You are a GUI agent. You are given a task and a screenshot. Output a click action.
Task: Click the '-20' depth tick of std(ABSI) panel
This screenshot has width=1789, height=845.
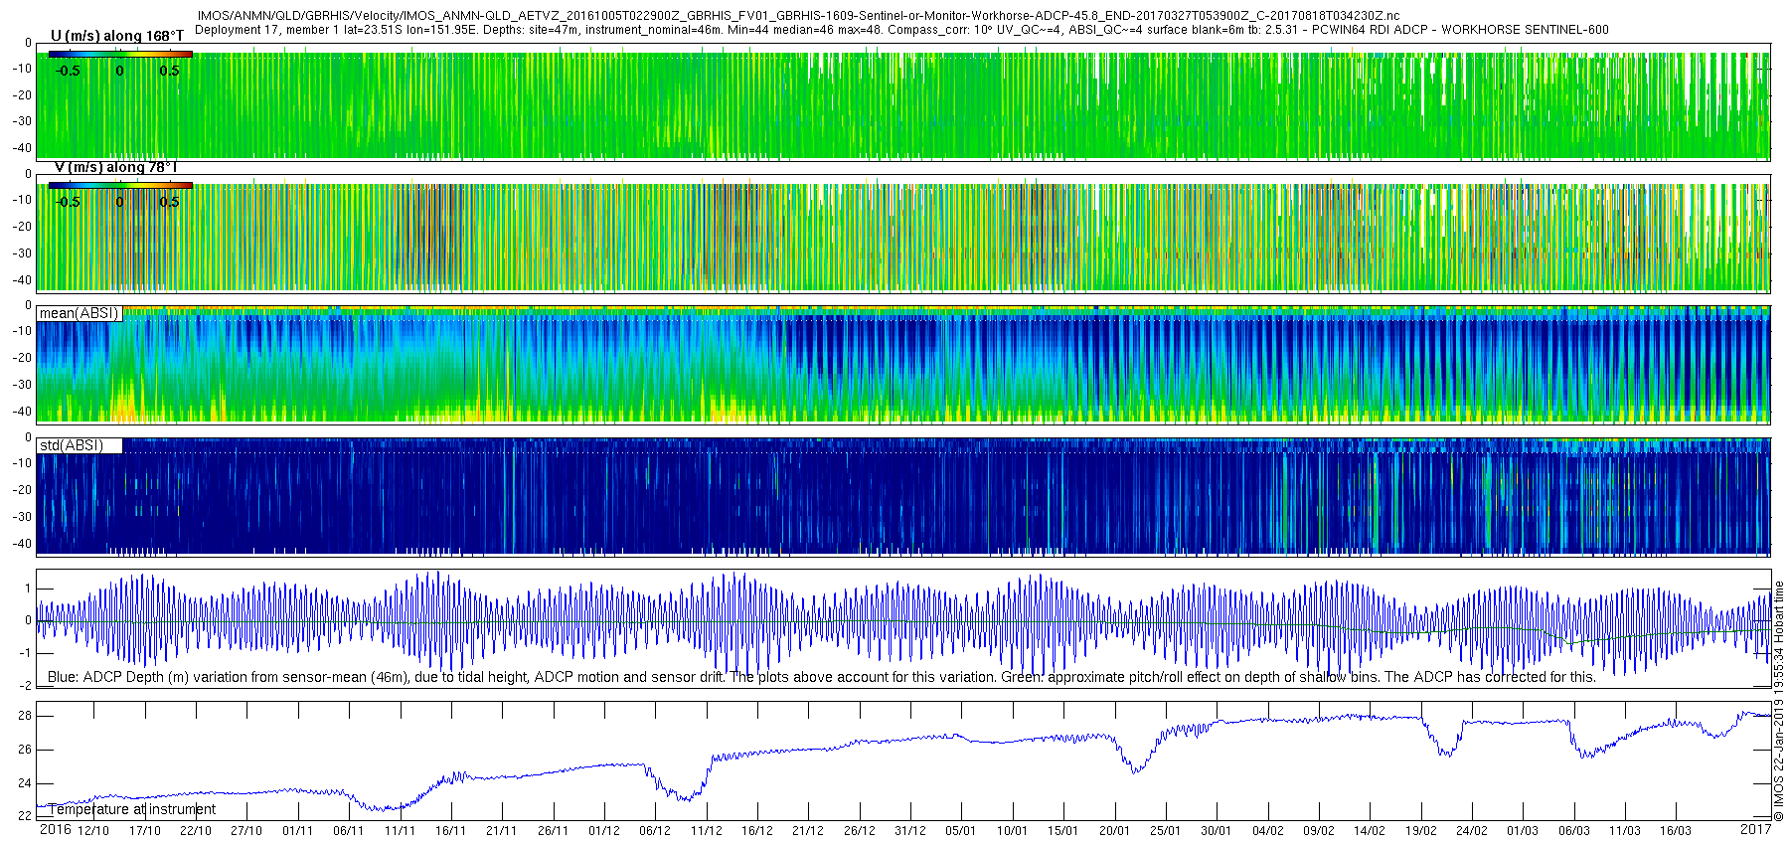tap(23, 490)
